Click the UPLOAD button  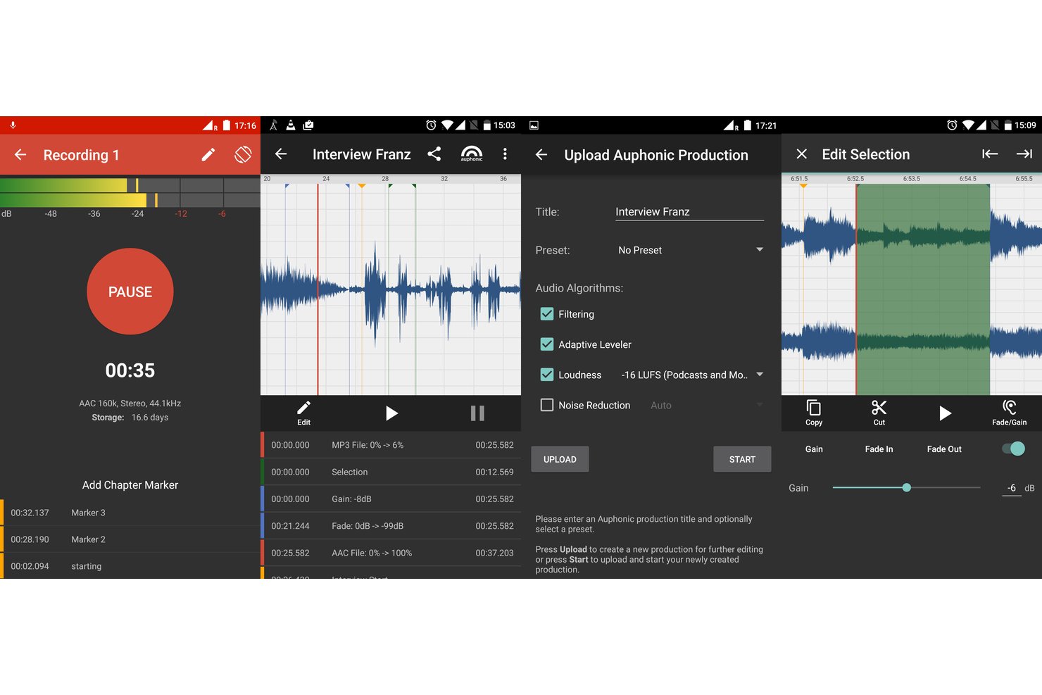[x=560, y=459]
